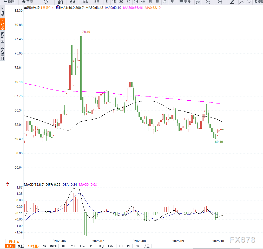This screenshot has height=249, width=263.
Task: Open the fx formula icon
Action: (x=198, y=2)
